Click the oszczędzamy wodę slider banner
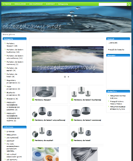The width and height of the screenshot is (133, 161). (68, 60)
